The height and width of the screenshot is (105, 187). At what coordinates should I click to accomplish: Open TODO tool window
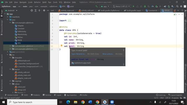coord(25,95)
